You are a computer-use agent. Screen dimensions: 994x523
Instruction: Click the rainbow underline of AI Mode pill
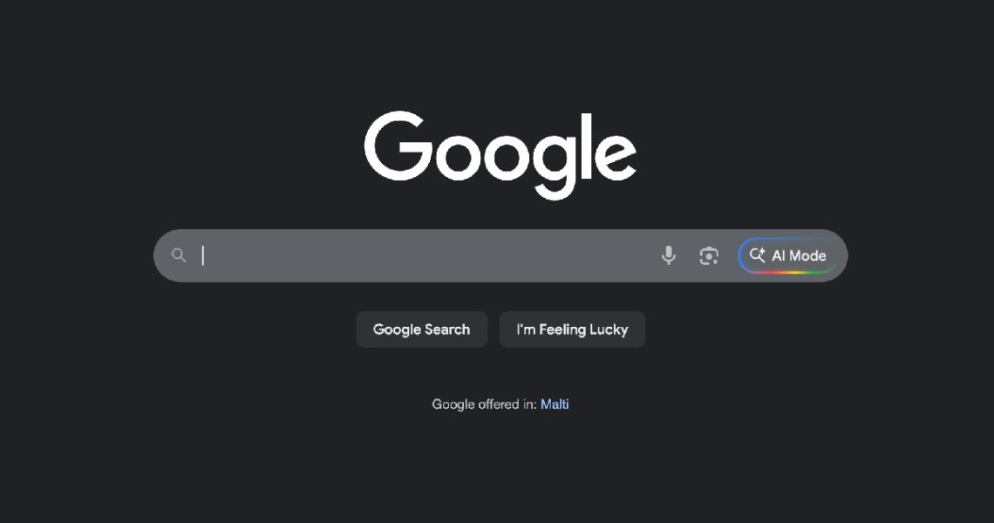788,272
